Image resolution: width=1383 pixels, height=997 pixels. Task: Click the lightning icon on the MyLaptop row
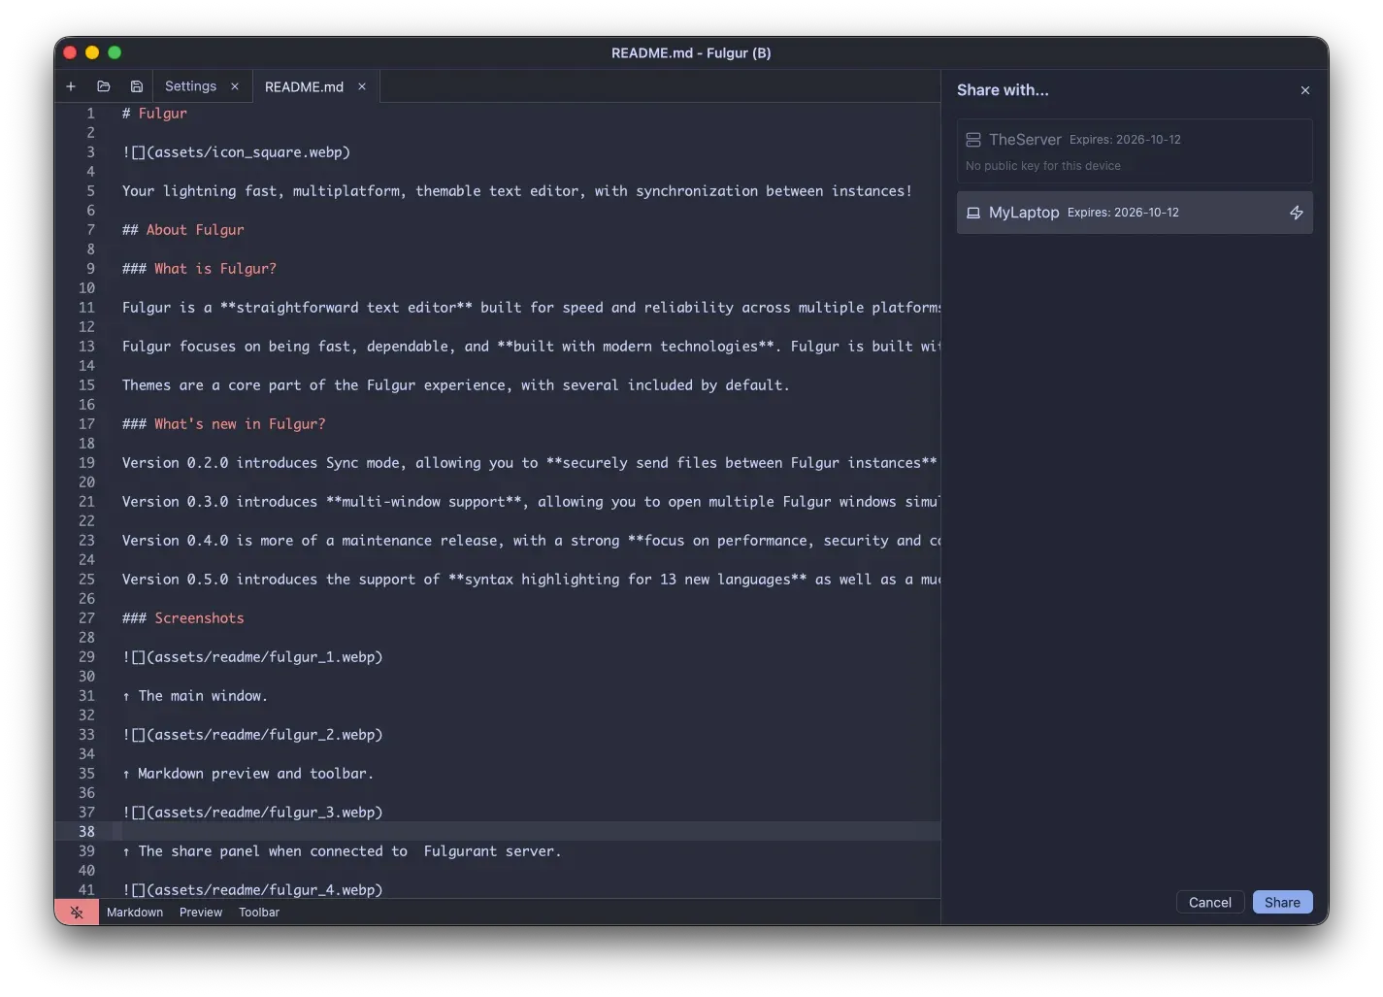1297,213
